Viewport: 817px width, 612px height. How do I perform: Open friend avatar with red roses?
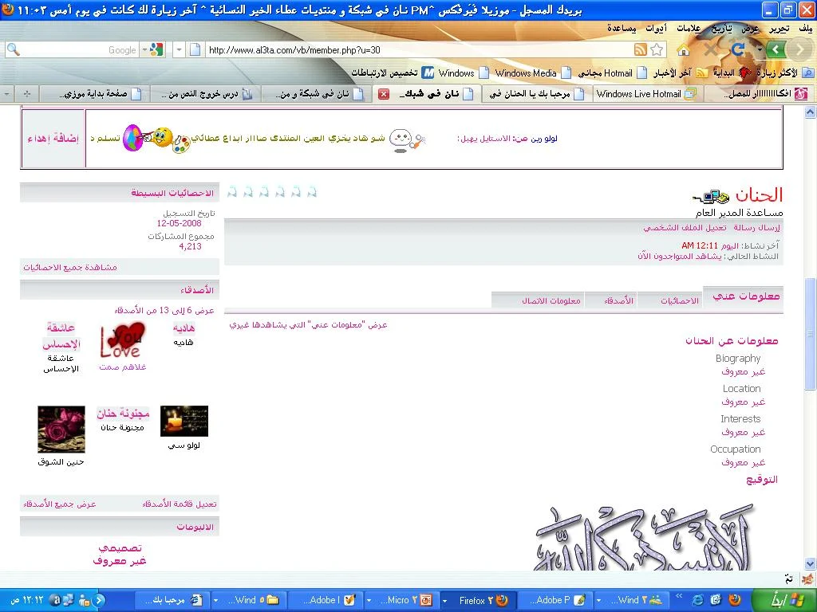click(61, 429)
